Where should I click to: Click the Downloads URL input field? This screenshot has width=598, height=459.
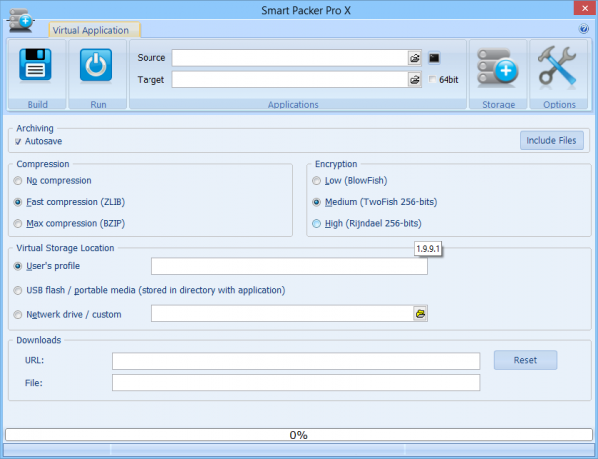[296, 361]
